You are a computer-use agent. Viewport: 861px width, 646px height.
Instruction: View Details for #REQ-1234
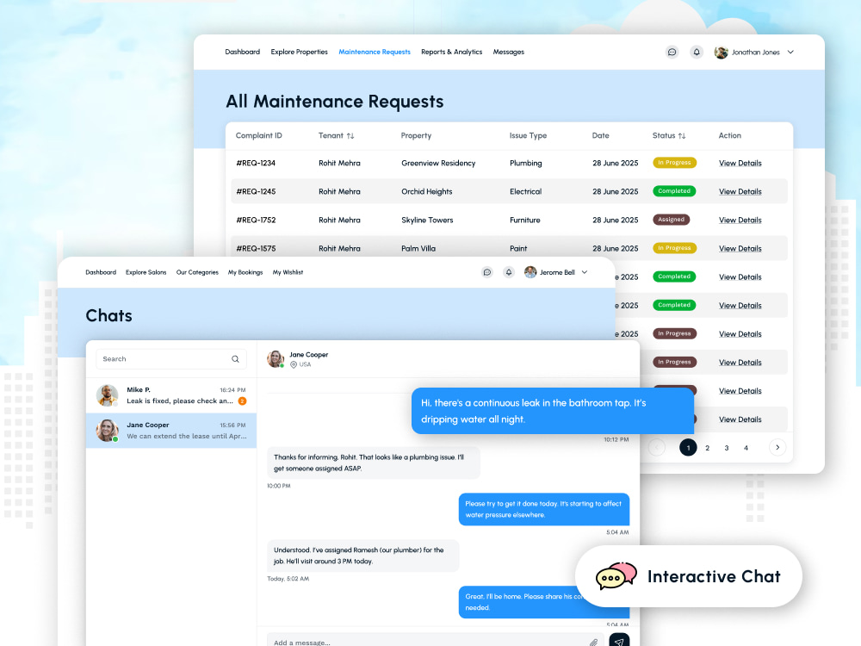(x=740, y=163)
